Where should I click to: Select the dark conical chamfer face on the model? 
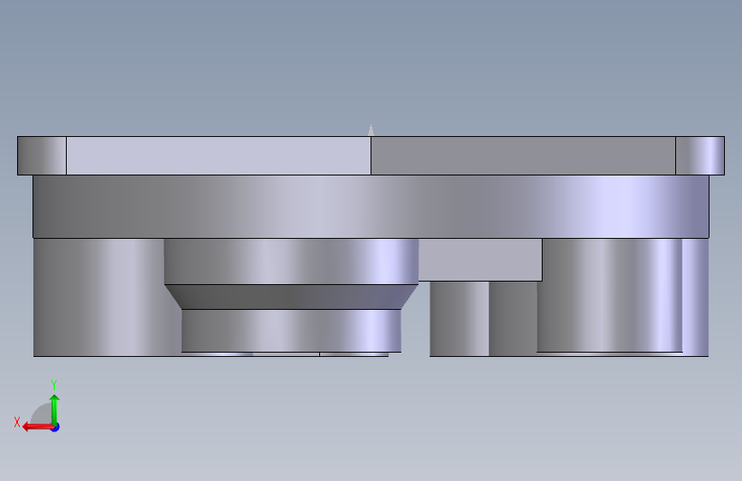291,297
